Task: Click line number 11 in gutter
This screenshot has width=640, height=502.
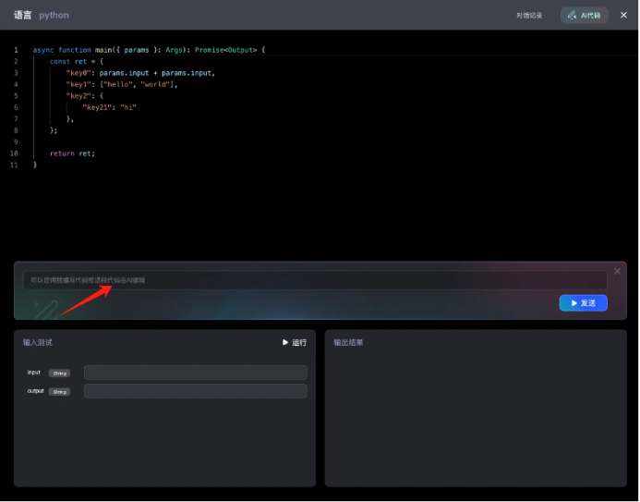Action: [14, 165]
